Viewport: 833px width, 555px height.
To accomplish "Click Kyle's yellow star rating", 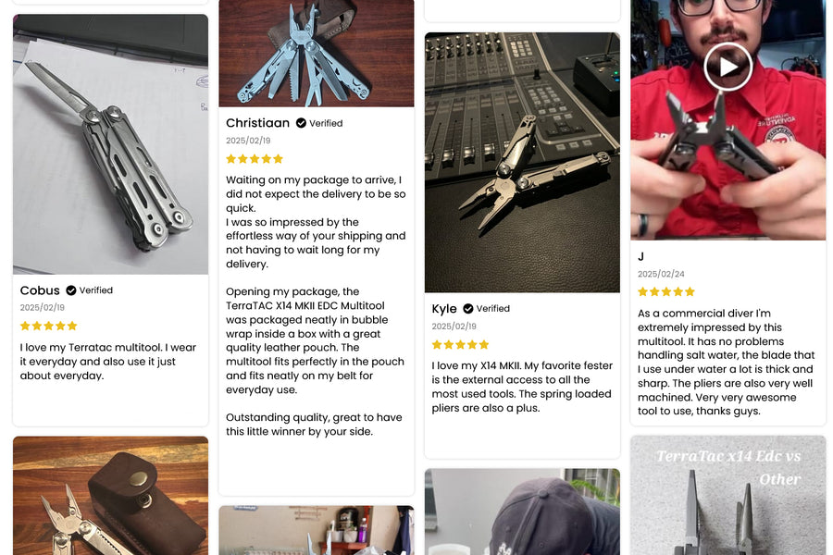I will (460, 345).
